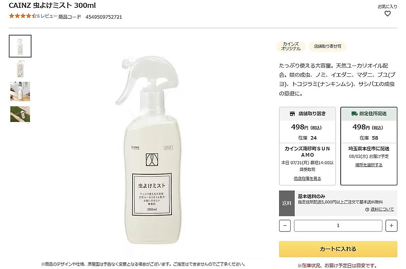Decrease quantity with minus button

click(x=285, y=226)
